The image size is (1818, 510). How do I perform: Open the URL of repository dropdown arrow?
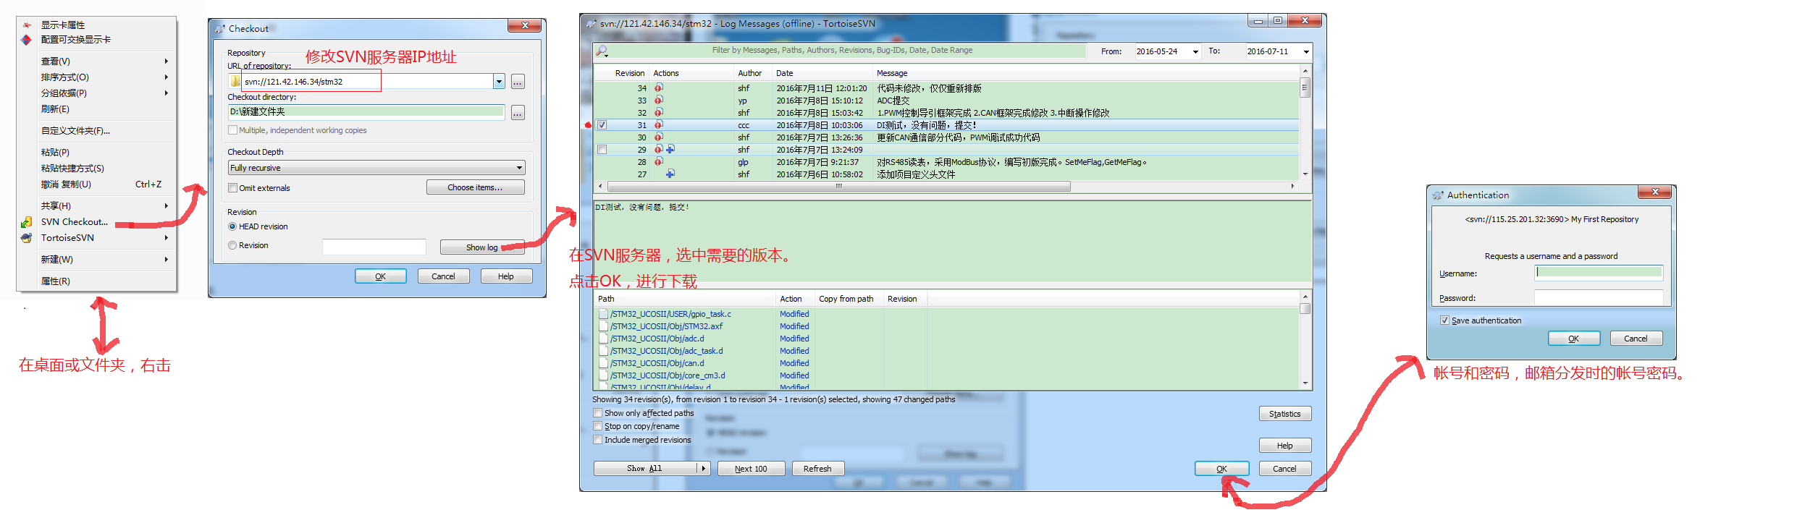pos(499,82)
